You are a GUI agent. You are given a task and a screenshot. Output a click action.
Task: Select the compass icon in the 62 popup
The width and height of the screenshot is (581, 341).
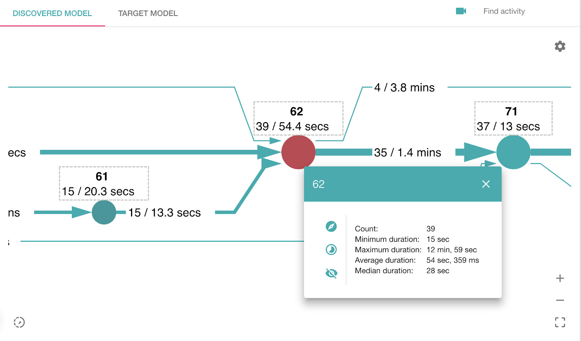331,226
